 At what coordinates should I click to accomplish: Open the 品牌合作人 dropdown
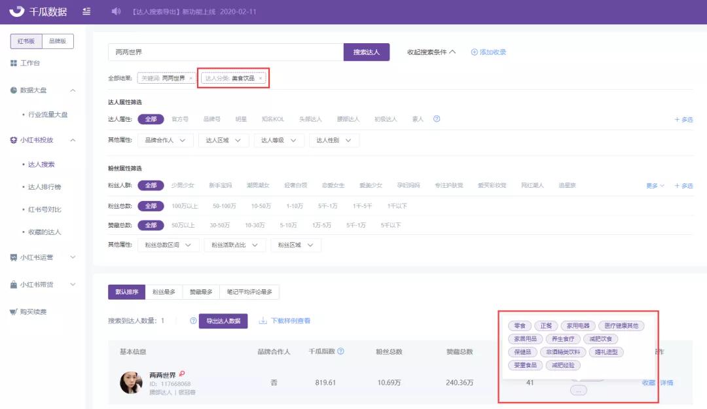165,140
